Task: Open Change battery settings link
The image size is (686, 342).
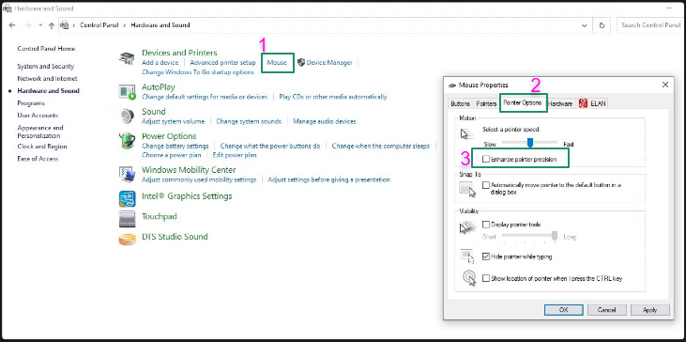Action: click(175, 146)
